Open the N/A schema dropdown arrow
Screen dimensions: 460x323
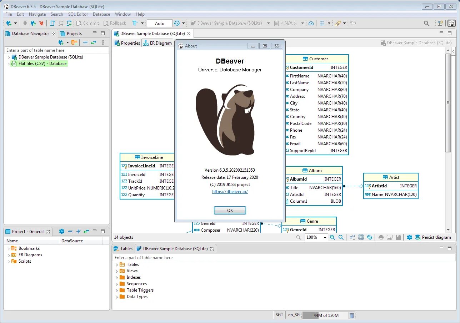point(302,23)
